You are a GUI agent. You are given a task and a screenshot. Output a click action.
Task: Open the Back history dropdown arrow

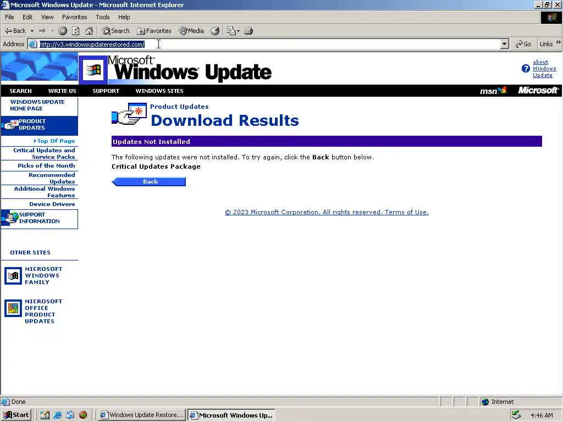click(32, 31)
